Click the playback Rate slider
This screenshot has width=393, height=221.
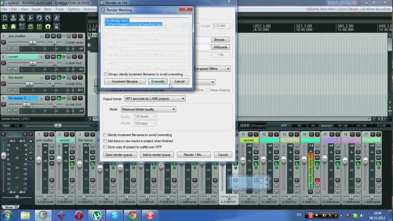(57, 126)
